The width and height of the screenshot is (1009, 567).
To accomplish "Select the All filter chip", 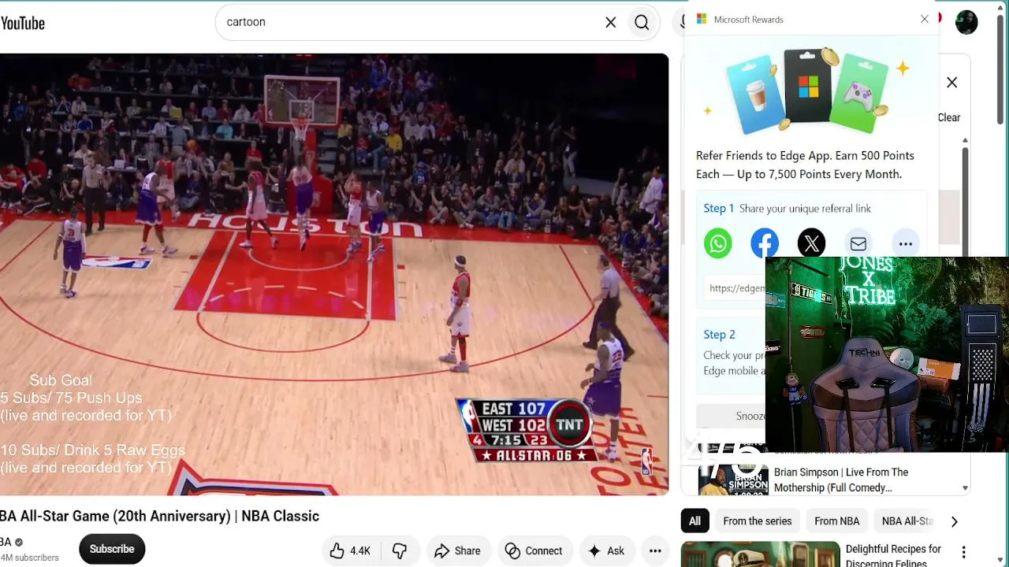I will (694, 521).
